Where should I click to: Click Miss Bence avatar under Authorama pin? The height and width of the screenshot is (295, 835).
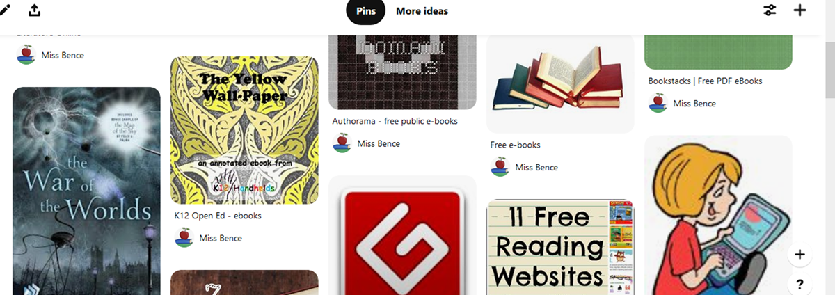click(x=342, y=143)
